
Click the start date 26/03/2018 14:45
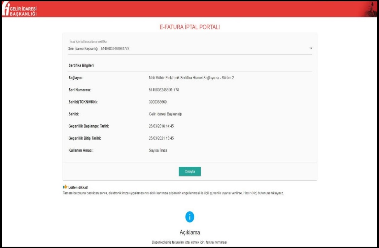tap(161, 126)
